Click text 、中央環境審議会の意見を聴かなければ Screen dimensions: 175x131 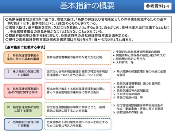pos(55,32)
